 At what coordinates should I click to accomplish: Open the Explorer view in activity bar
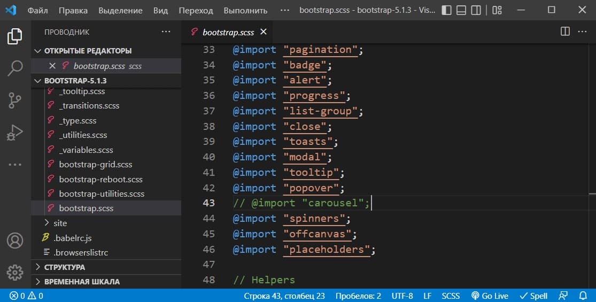15,36
